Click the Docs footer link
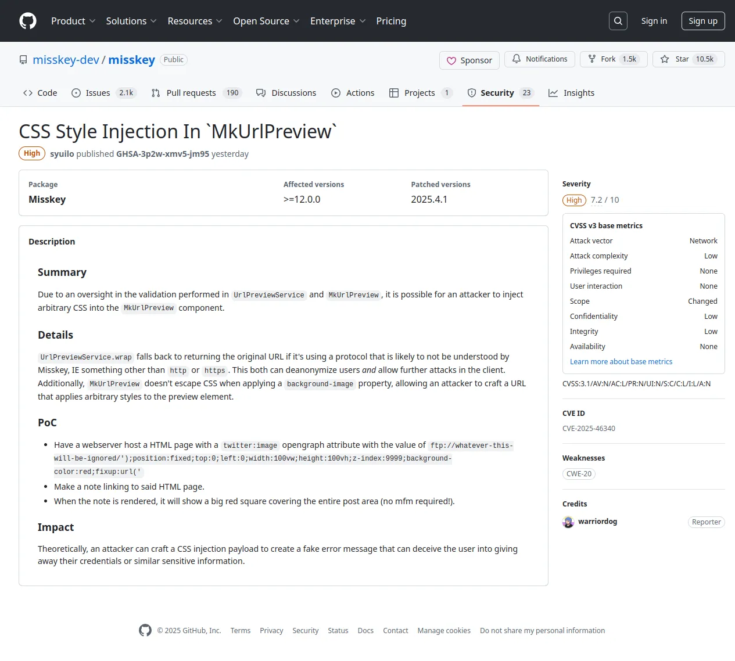This screenshot has height=661, width=735. [365, 630]
